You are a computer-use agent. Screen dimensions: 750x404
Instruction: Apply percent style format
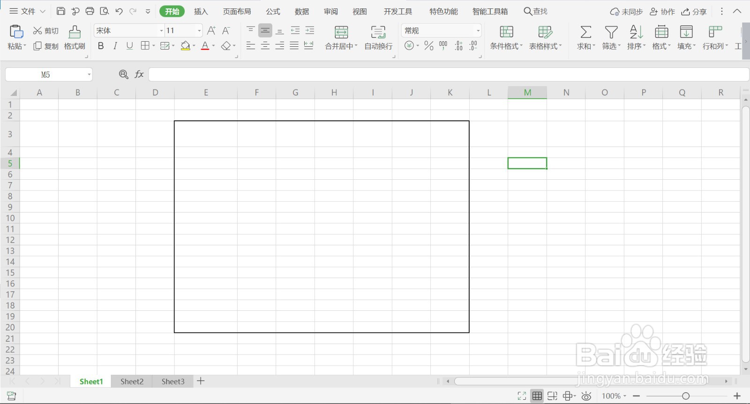(x=428, y=45)
